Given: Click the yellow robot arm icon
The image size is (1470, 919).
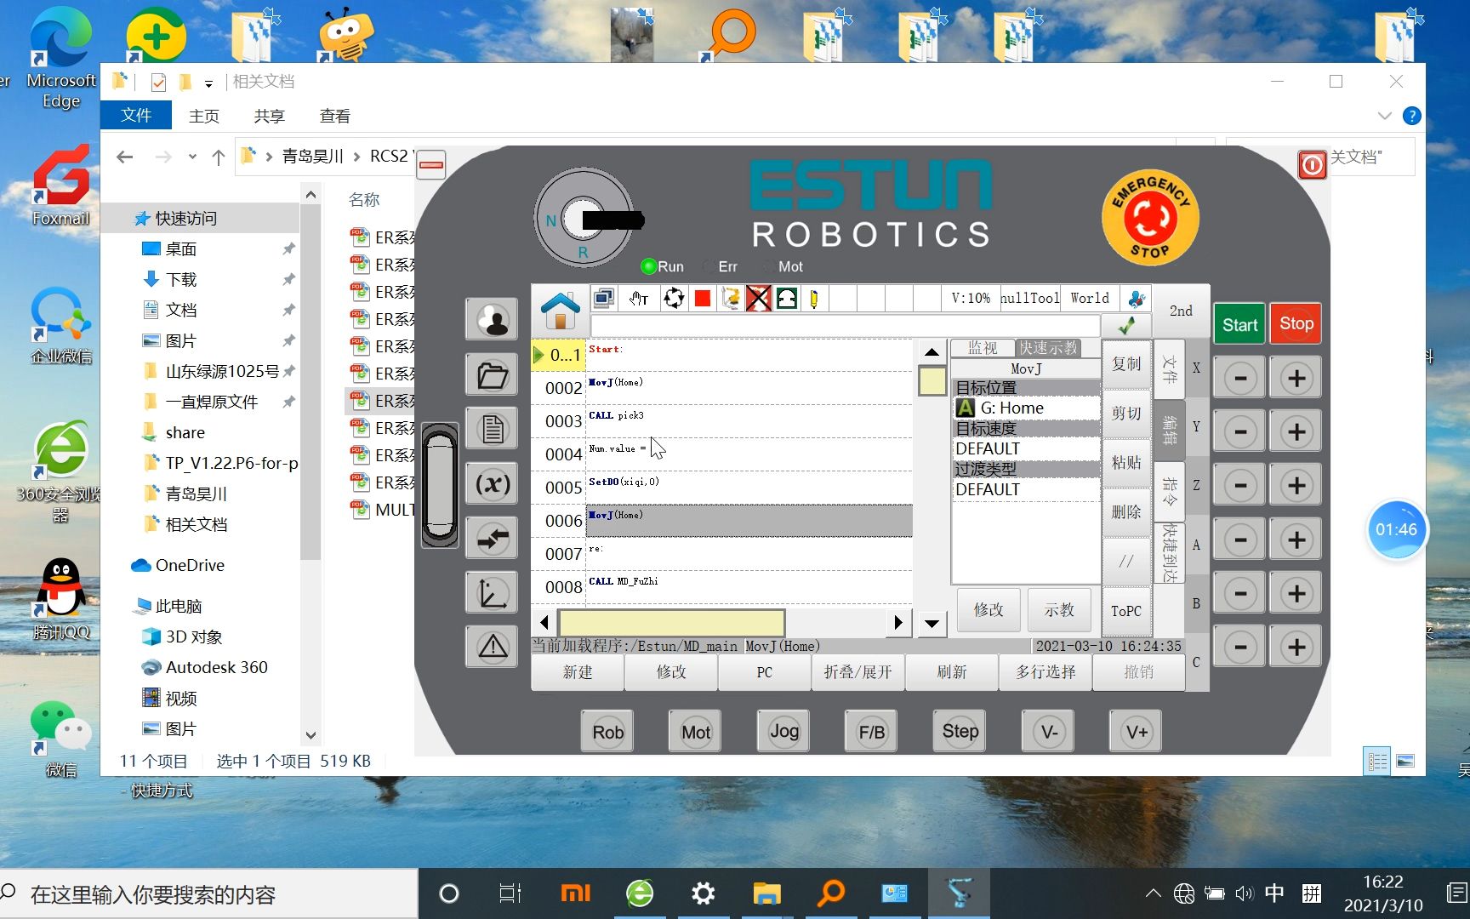Looking at the screenshot, I should 731,298.
